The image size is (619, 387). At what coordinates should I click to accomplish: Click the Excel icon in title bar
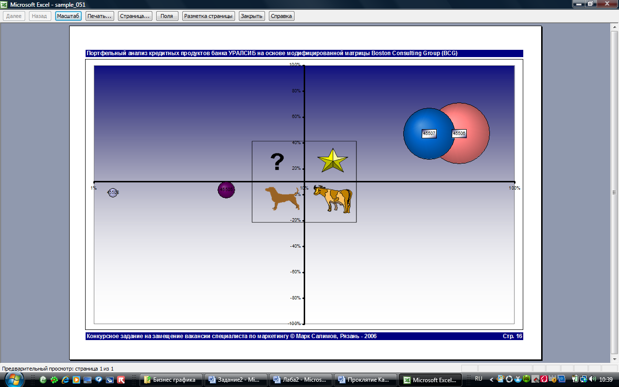point(5,4)
